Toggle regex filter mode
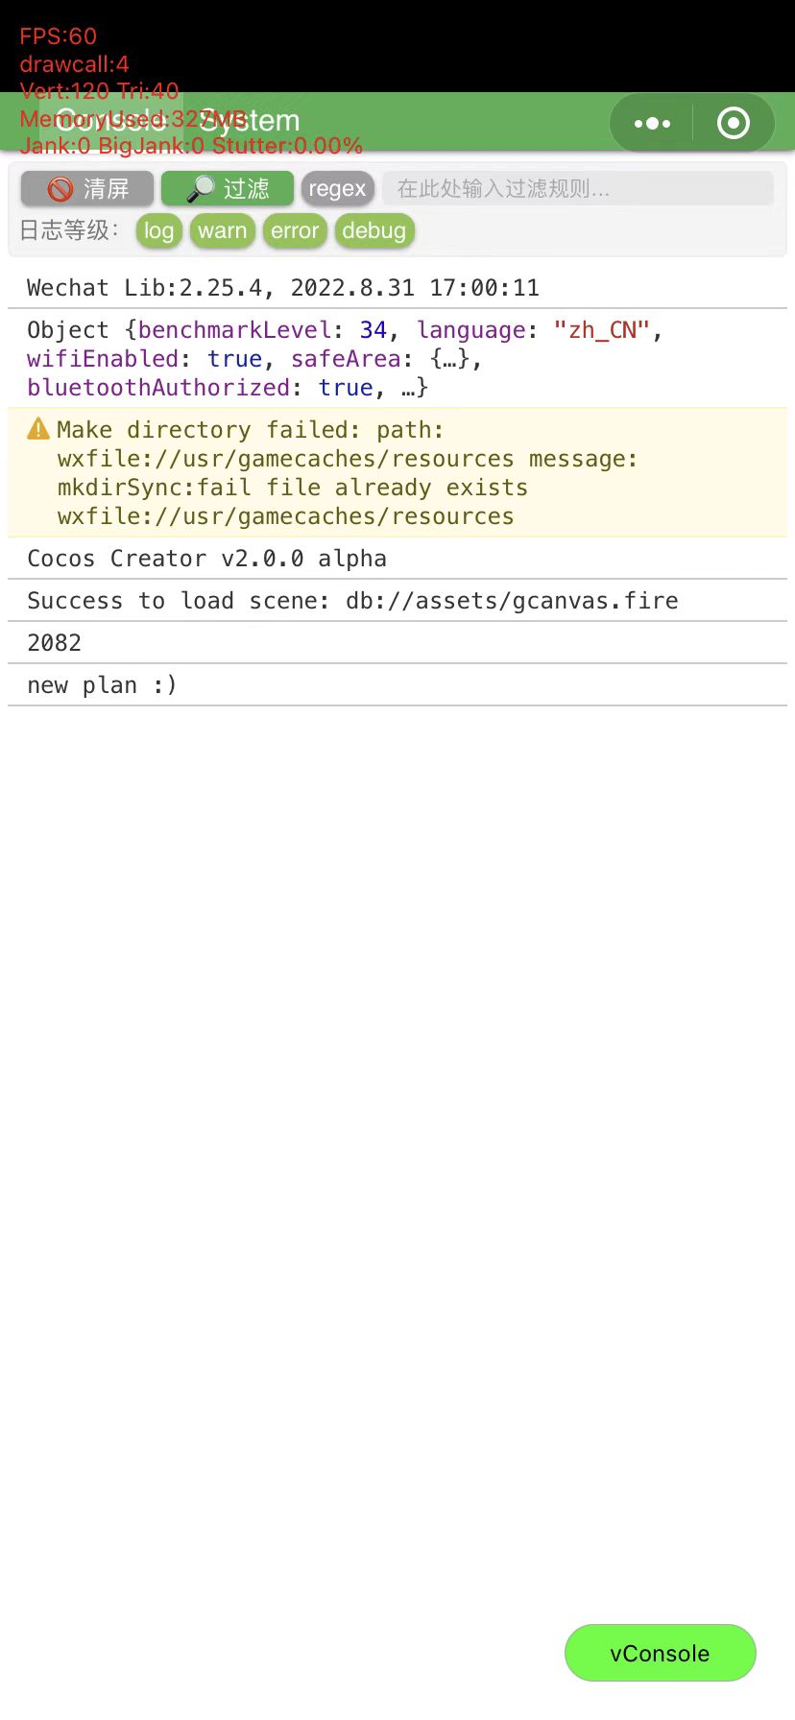The width and height of the screenshot is (795, 1720). 337,189
